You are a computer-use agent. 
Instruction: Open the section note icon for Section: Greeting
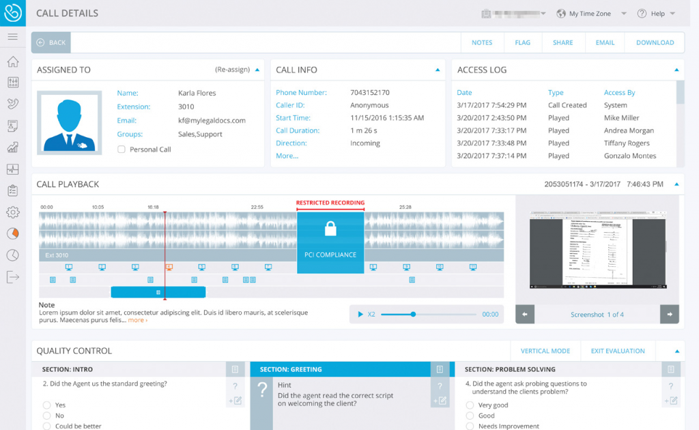(440, 369)
